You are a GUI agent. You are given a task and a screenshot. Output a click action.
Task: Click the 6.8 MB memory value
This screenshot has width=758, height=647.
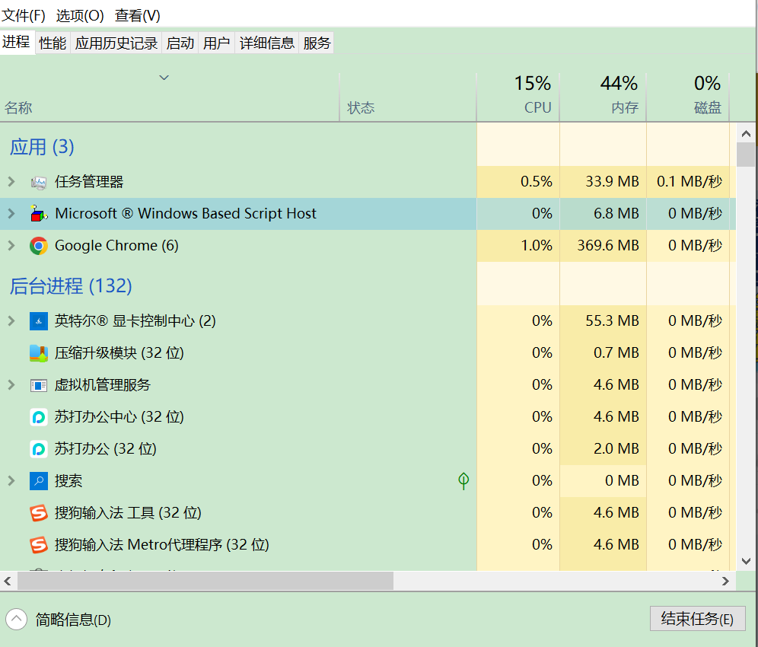(616, 213)
